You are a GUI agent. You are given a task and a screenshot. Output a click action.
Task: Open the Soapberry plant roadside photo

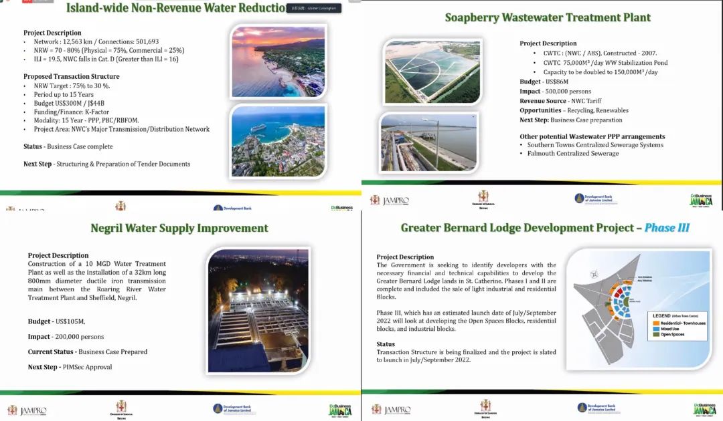tap(429, 142)
